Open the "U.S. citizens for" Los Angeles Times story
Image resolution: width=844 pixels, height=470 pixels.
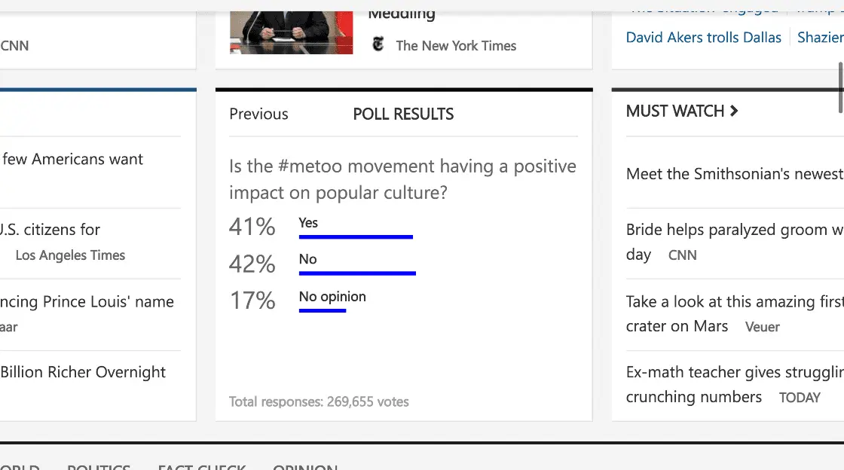[x=50, y=230]
